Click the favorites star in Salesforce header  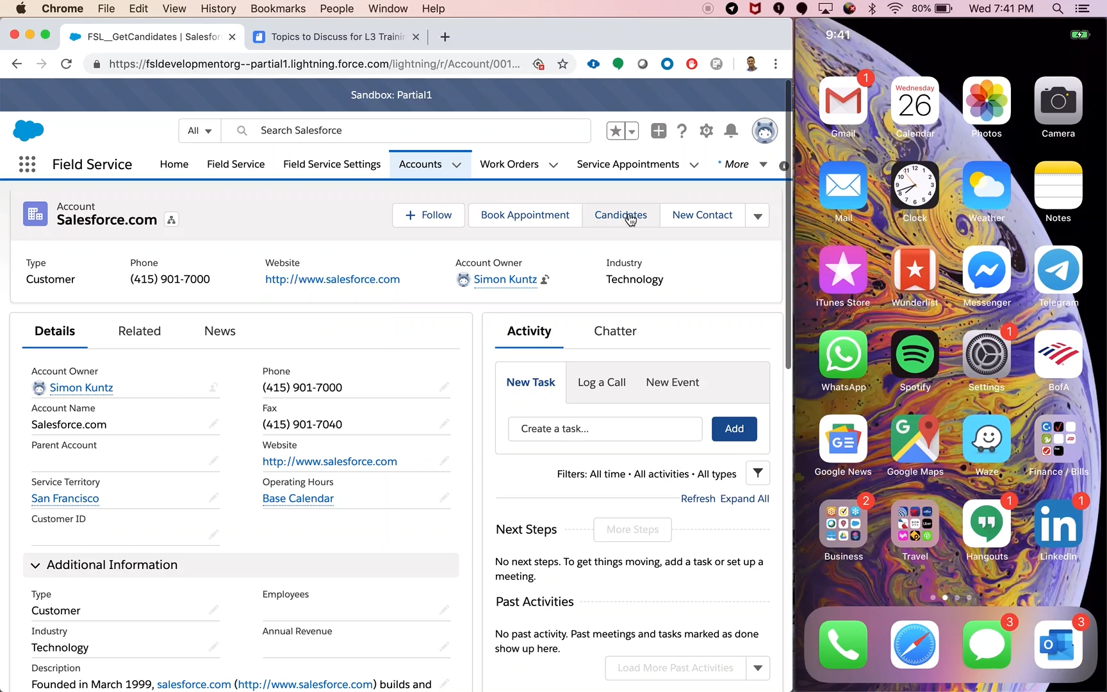coord(615,131)
